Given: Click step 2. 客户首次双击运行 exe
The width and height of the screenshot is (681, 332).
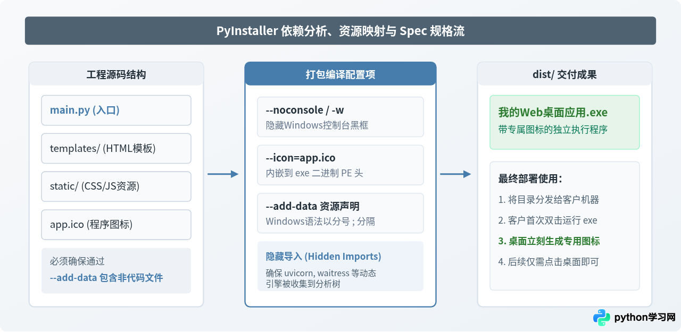Looking at the screenshot, I should click(547, 220).
